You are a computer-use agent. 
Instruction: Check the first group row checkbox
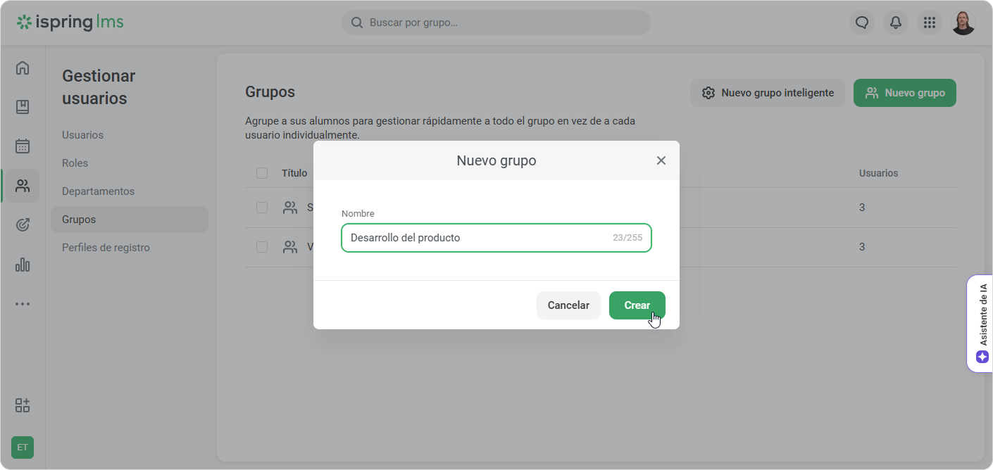tap(262, 208)
